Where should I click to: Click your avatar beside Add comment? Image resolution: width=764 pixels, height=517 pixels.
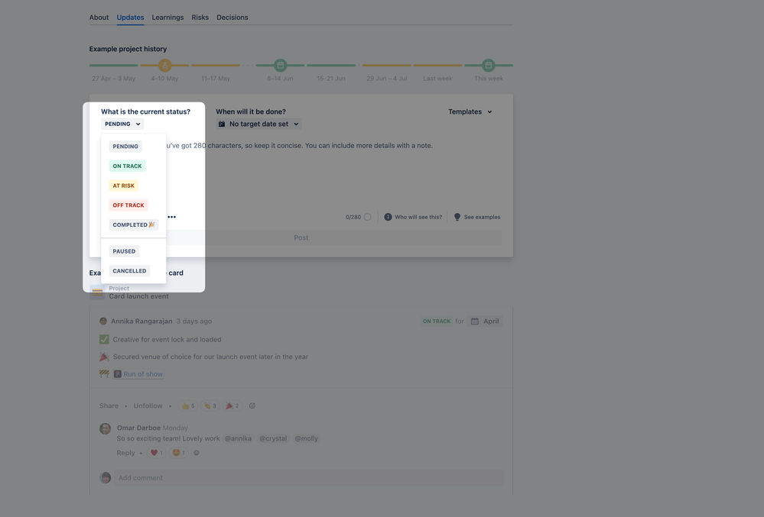[x=106, y=477]
